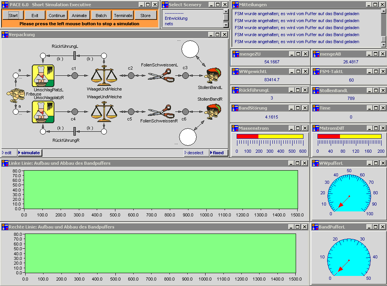The image size is (387, 286).
Task: Close the Massenstrom window
Action: coord(305,128)
